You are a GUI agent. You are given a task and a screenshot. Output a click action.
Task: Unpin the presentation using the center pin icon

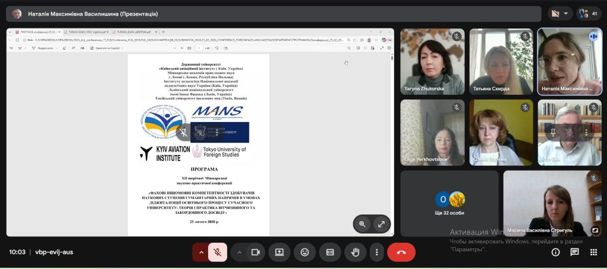point(184,132)
